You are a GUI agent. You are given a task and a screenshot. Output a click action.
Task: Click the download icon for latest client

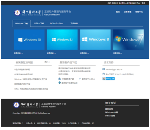coord(59,79)
